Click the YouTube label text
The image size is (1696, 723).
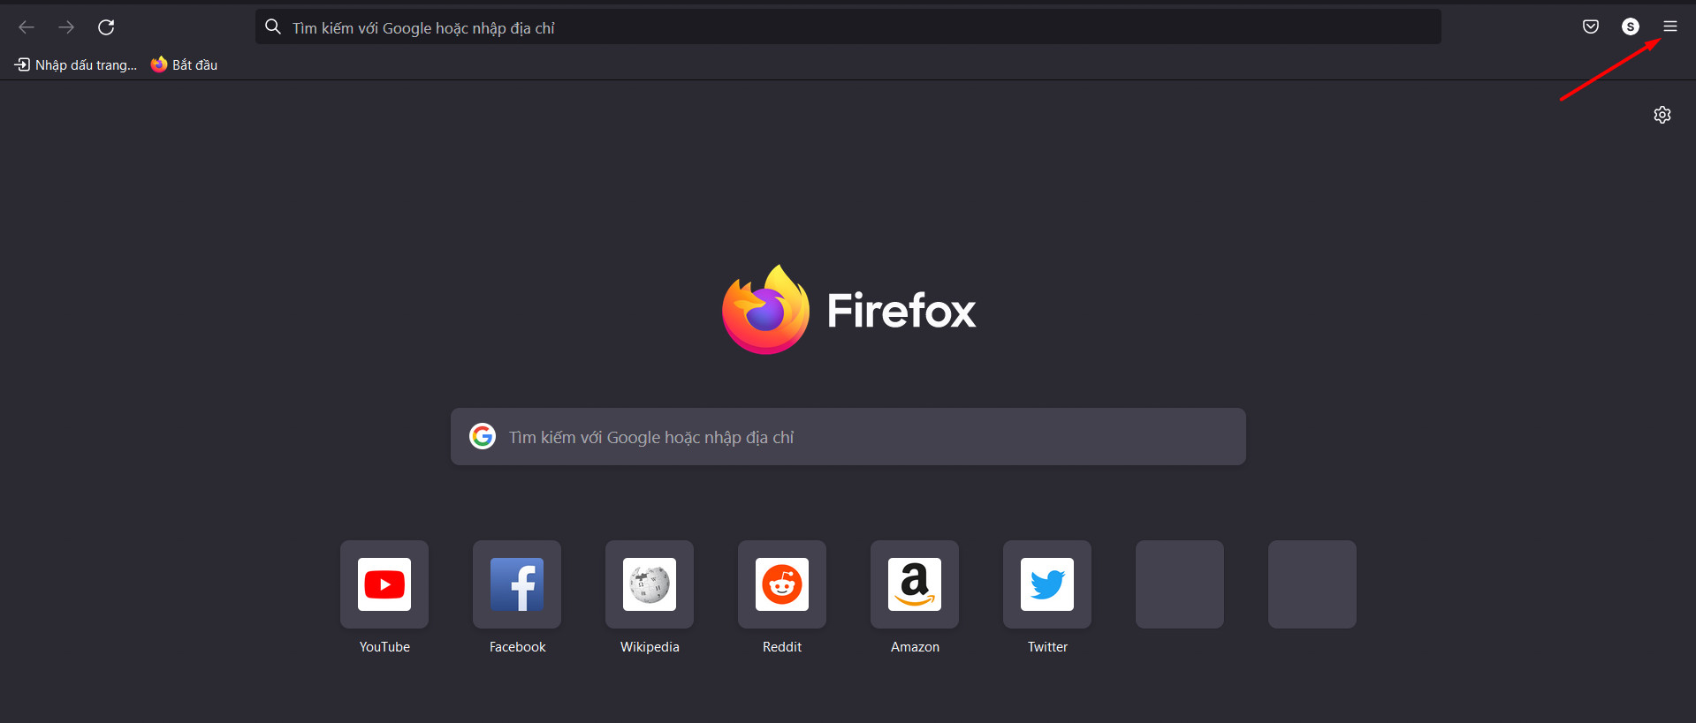tap(384, 647)
